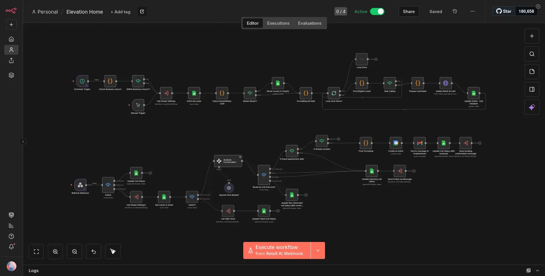Screen dimensions: 545x276
Task: Go to home via the house icon
Action: click(11, 39)
